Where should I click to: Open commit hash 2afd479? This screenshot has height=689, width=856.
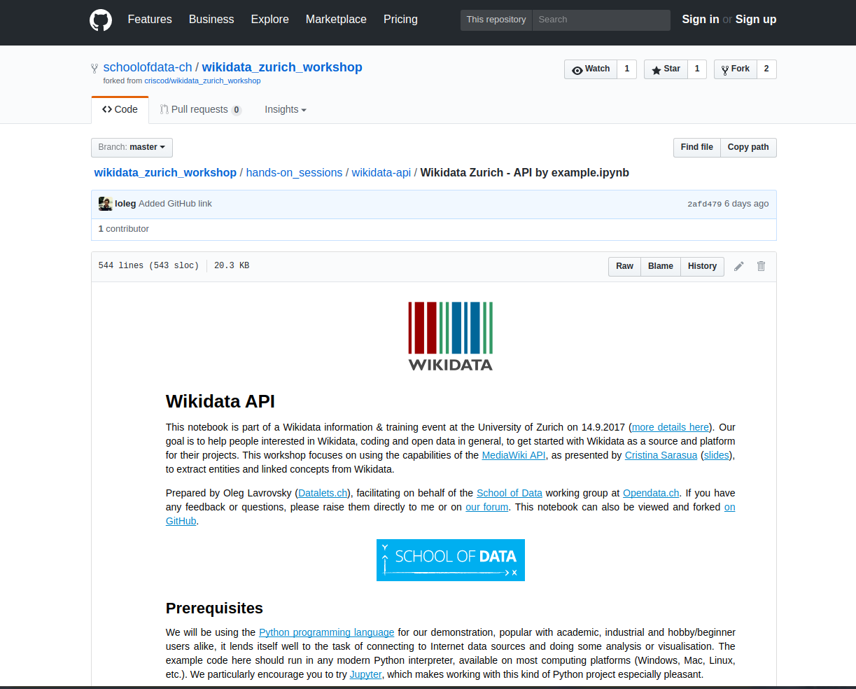click(x=704, y=204)
